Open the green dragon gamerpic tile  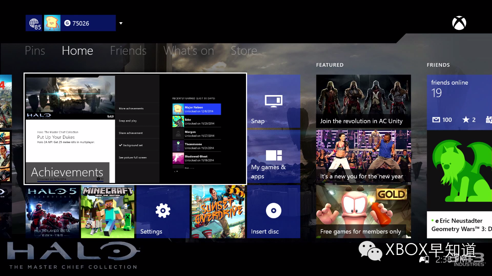coord(459,170)
